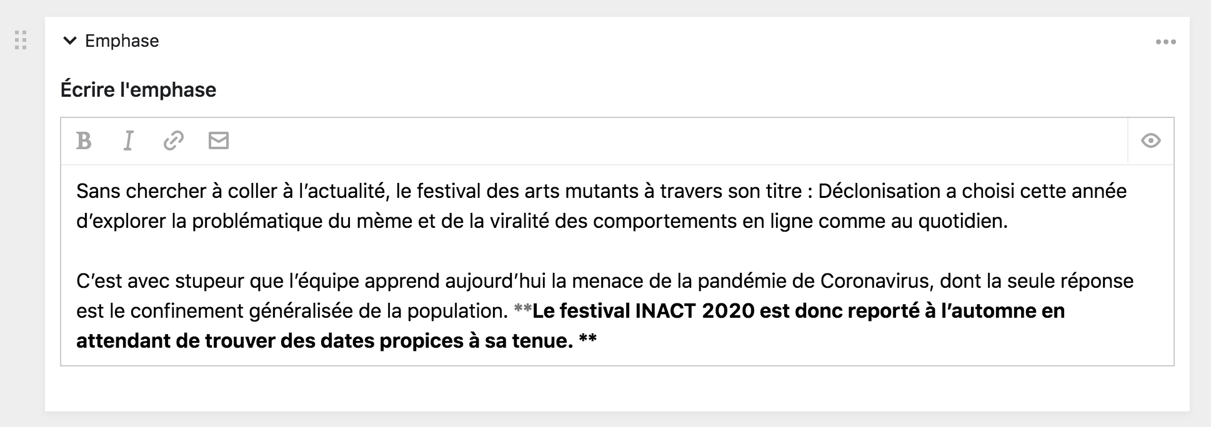Select the Bold tool in the editor toolbar
Viewport: 1211px width, 427px height.
83,140
